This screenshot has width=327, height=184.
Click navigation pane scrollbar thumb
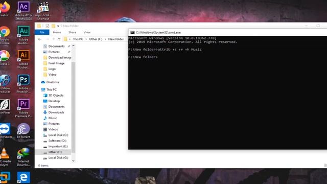click(73, 107)
